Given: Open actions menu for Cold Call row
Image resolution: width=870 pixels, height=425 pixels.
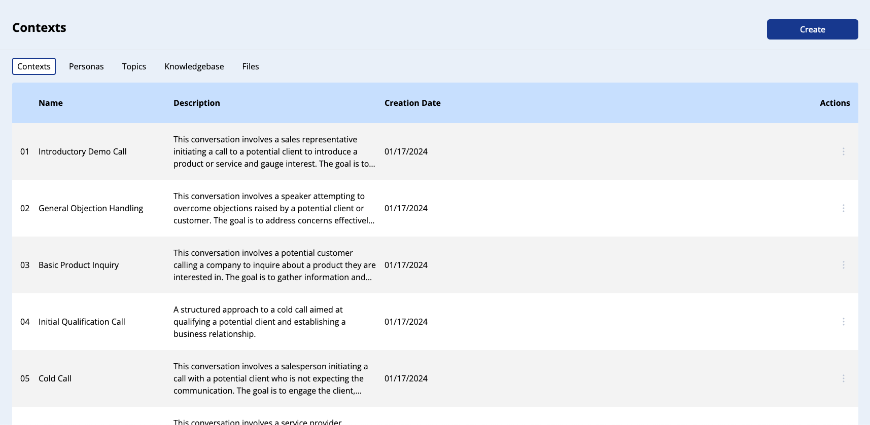Looking at the screenshot, I should [843, 378].
